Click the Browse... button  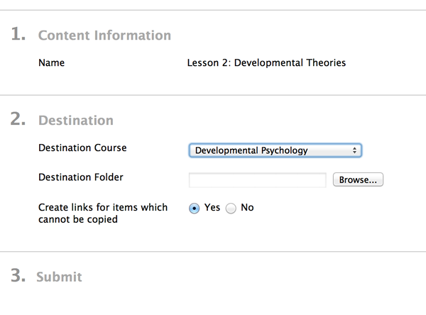tap(358, 179)
